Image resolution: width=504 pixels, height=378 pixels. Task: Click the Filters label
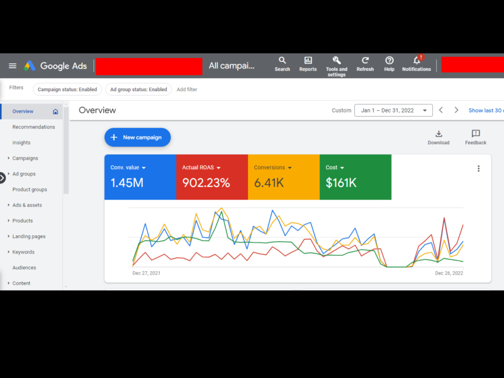click(16, 87)
